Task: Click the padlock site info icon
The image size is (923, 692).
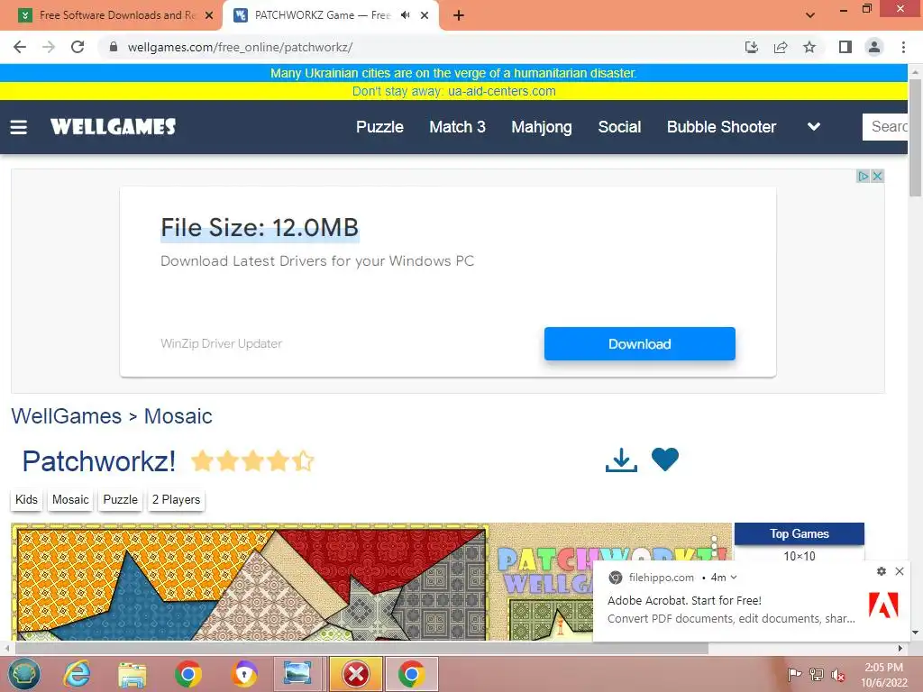Action: [x=114, y=47]
